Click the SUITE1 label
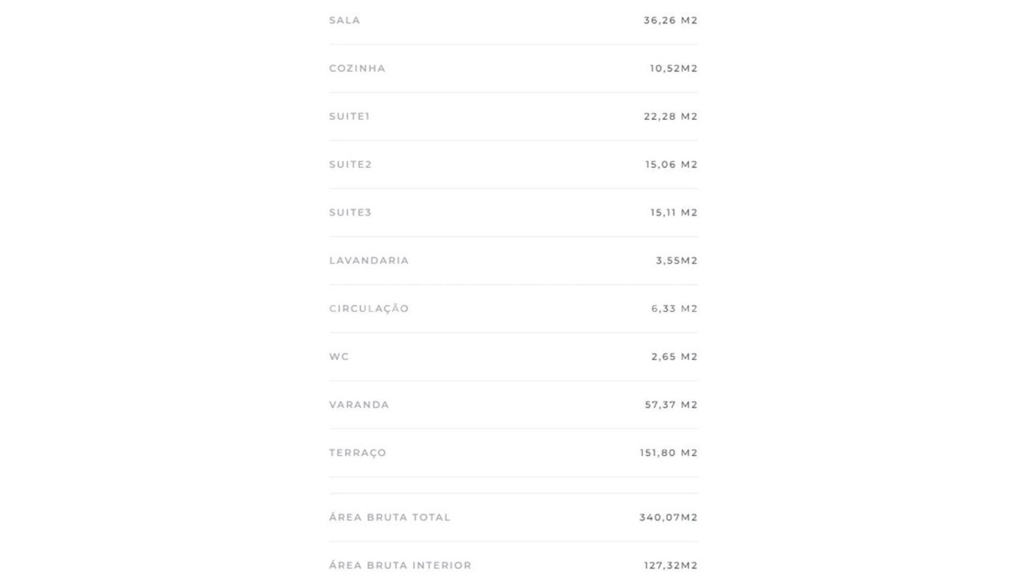This screenshot has width=1029, height=579. [349, 116]
